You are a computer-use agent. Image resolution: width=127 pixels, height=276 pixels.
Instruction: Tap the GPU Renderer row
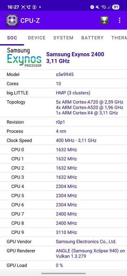tap(63, 253)
